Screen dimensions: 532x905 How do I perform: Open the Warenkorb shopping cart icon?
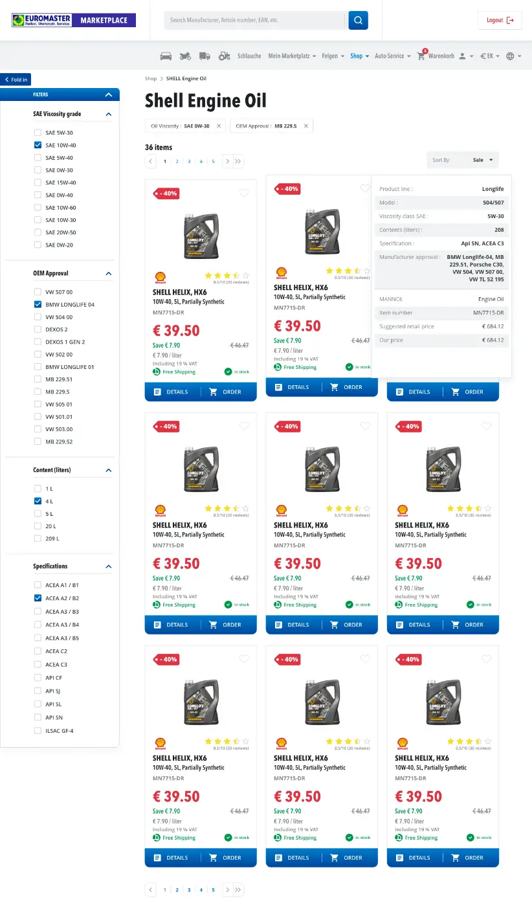tap(421, 56)
